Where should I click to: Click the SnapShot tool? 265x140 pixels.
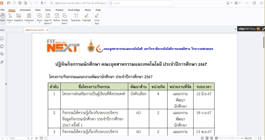tap(18, 17)
